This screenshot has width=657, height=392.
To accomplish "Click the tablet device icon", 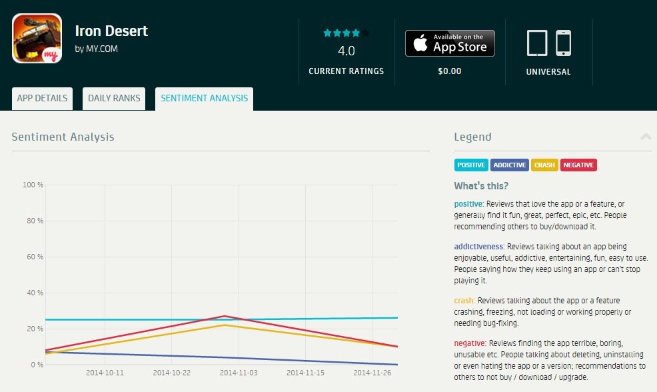I will pyautogui.click(x=537, y=43).
